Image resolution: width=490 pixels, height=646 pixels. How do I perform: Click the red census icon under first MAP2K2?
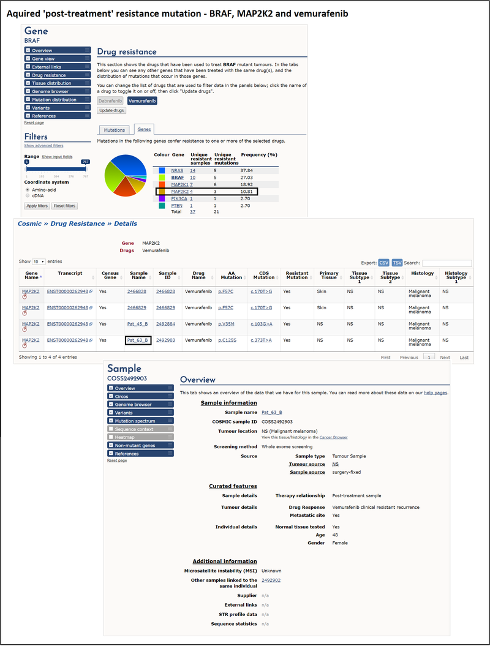[x=24, y=296]
